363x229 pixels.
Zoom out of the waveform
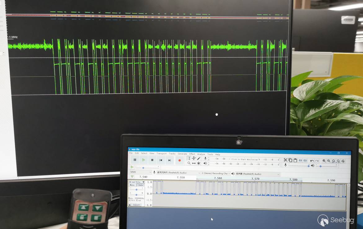click(329, 161)
